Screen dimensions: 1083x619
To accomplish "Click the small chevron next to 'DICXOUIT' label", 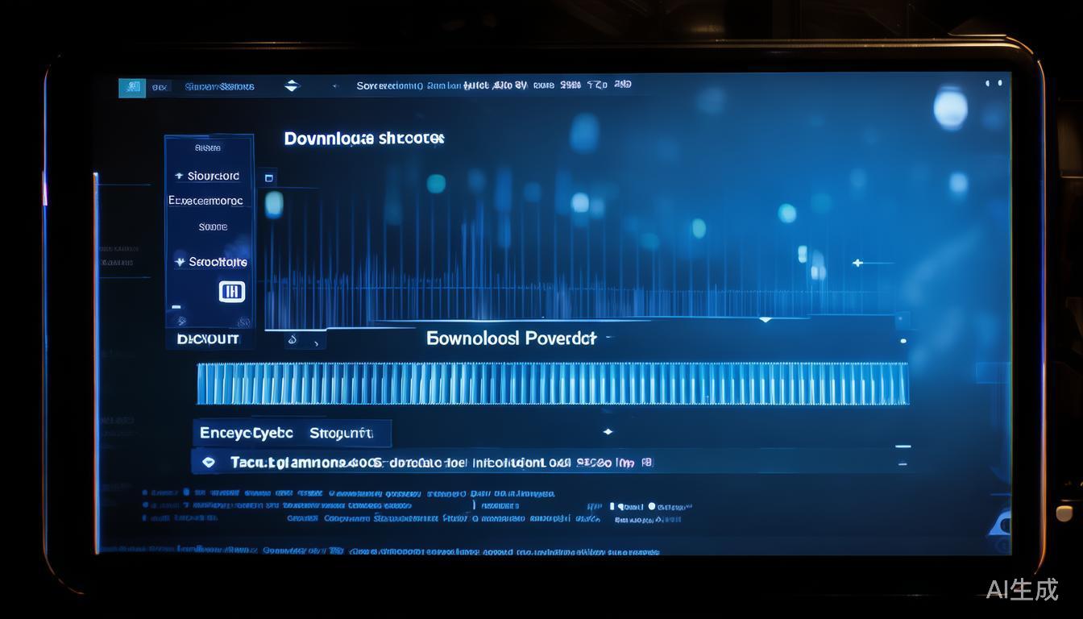I will point(293,340).
